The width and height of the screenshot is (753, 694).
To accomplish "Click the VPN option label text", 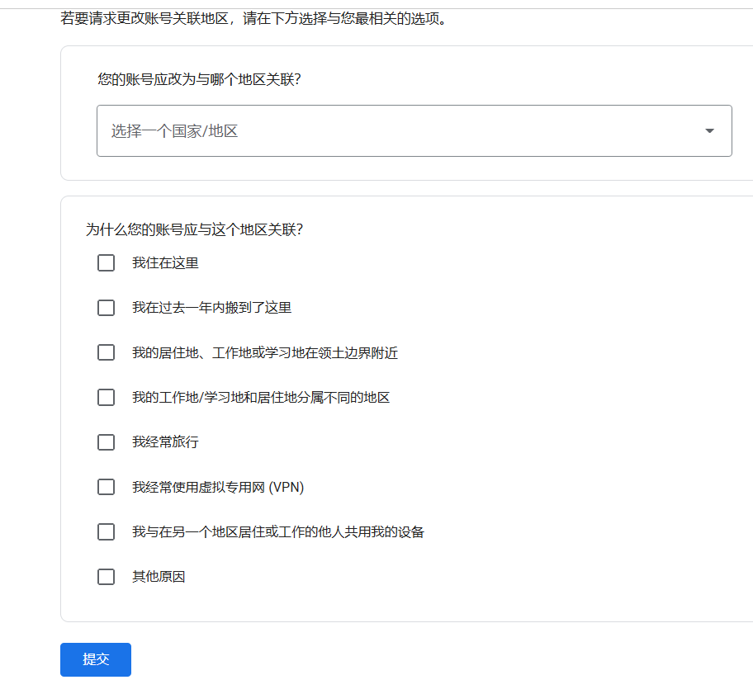I will coord(218,487).
